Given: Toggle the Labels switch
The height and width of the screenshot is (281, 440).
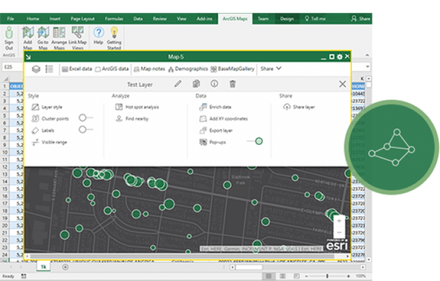Looking at the screenshot, I should point(86,130).
